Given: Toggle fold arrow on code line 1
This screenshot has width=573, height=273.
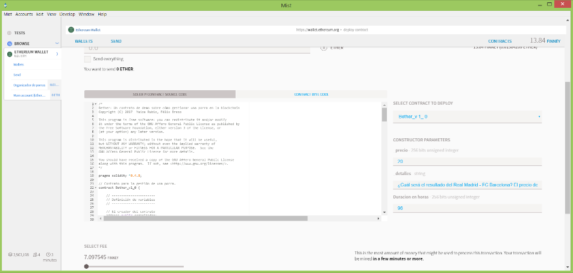Looking at the screenshot, I should click(x=96, y=104).
